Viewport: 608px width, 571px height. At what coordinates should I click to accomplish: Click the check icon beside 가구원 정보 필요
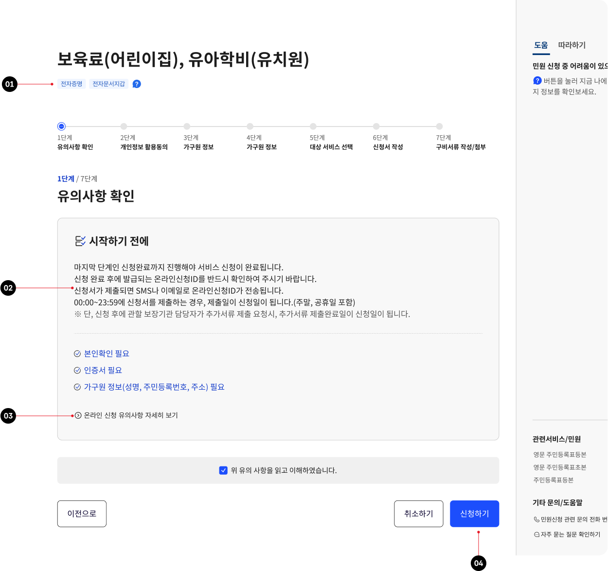point(77,387)
